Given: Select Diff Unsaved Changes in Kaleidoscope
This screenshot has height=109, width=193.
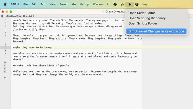Looking at the screenshot, I should coord(156,31).
